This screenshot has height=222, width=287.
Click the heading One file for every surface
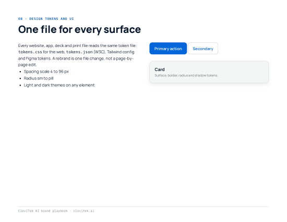79,29
